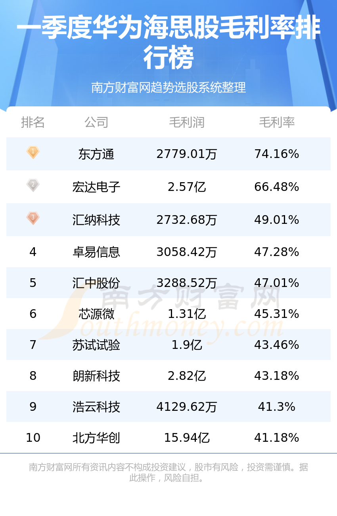Viewport: 337px width, 516px height.
Task: Click company name 芯源微
Action: pyautogui.click(x=96, y=314)
